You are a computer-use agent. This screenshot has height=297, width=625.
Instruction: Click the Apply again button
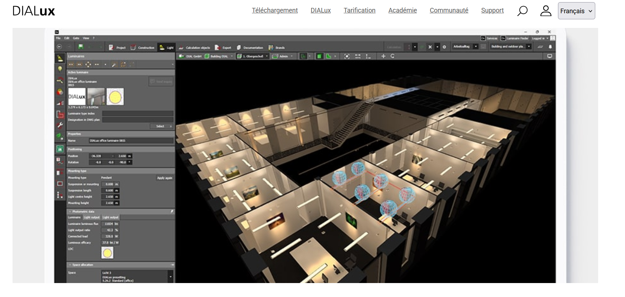point(164,178)
